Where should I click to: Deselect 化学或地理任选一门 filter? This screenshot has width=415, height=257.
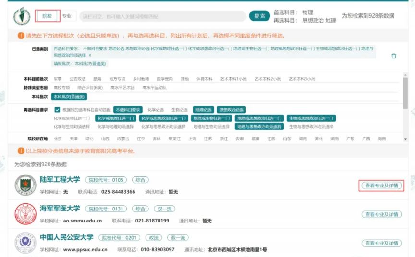116,118
